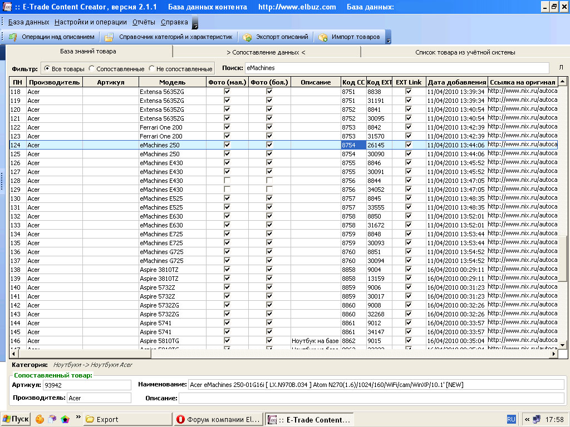Click the Import goods icon

pos(323,37)
